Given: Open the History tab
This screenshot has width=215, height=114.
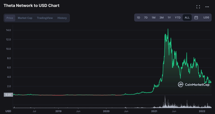Looking at the screenshot, I should (62, 18).
